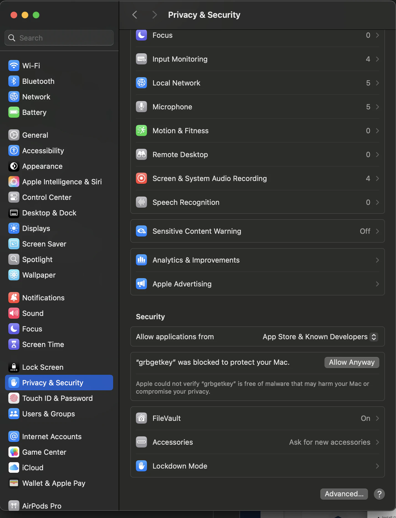Click the FileVault On status
396x518 pixels.
click(x=365, y=418)
